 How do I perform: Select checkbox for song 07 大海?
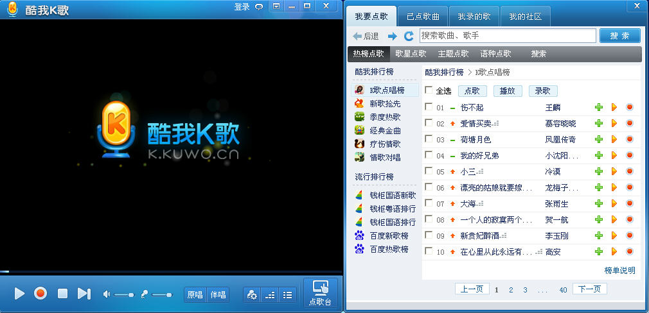point(429,203)
